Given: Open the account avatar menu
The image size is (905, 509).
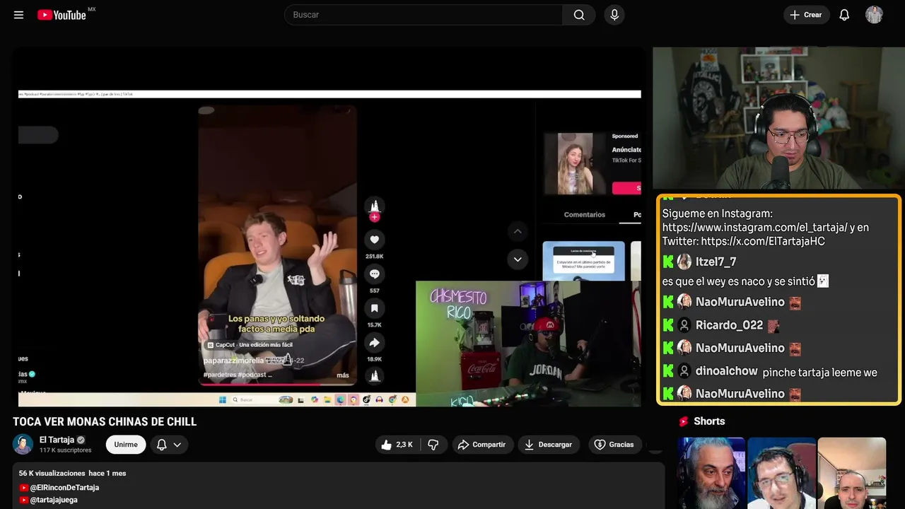Looking at the screenshot, I should click(x=875, y=15).
